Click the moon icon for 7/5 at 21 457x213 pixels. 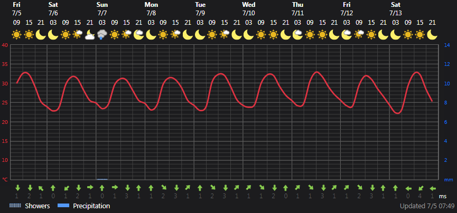coord(41,35)
